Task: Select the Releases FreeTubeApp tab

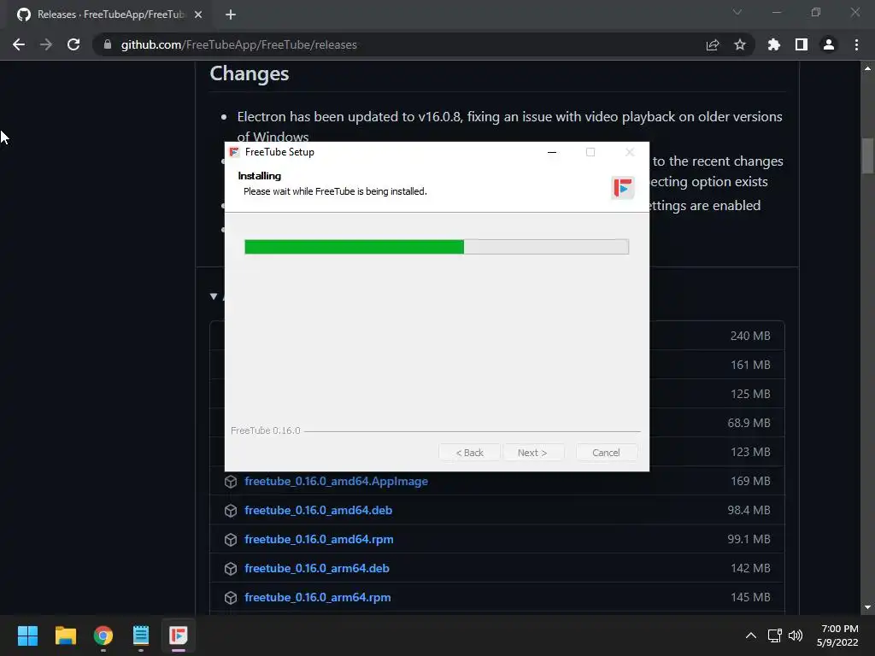Action: click(107, 15)
